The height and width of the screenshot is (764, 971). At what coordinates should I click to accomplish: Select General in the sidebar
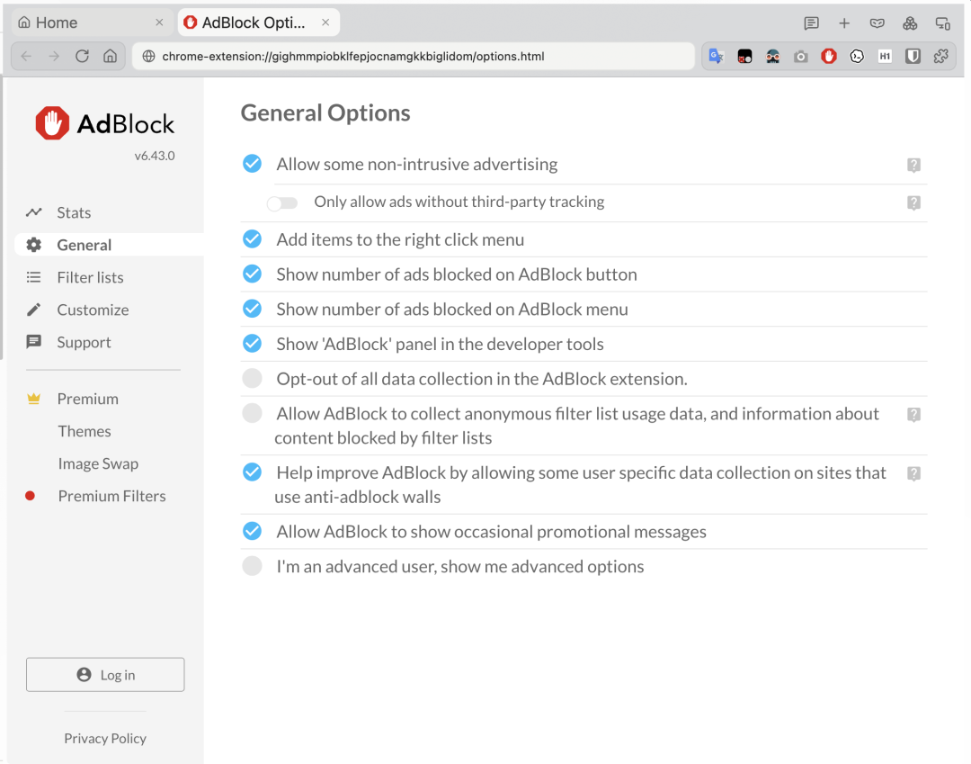(x=109, y=245)
